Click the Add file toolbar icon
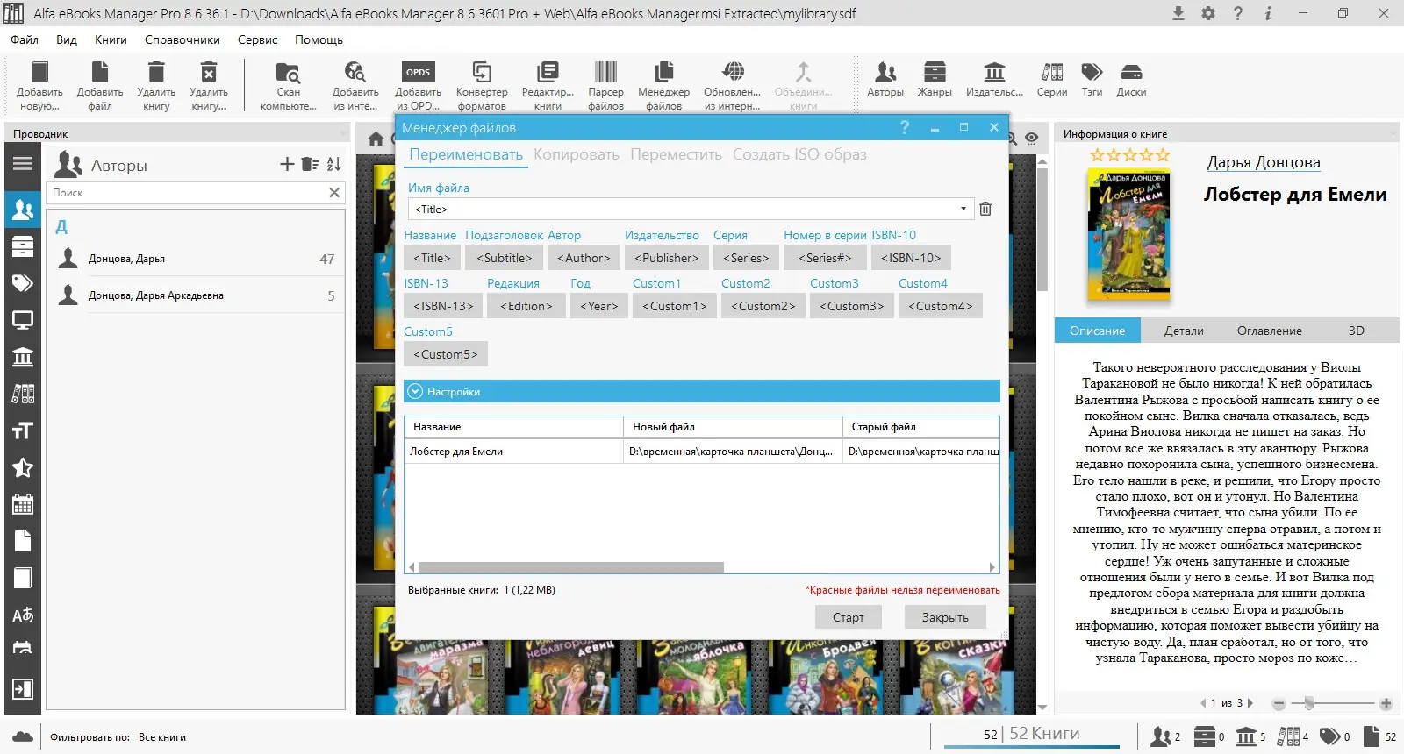The image size is (1404, 754). [x=100, y=72]
